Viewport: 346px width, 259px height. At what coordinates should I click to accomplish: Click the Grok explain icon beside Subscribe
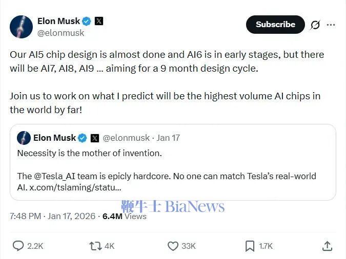tap(315, 25)
